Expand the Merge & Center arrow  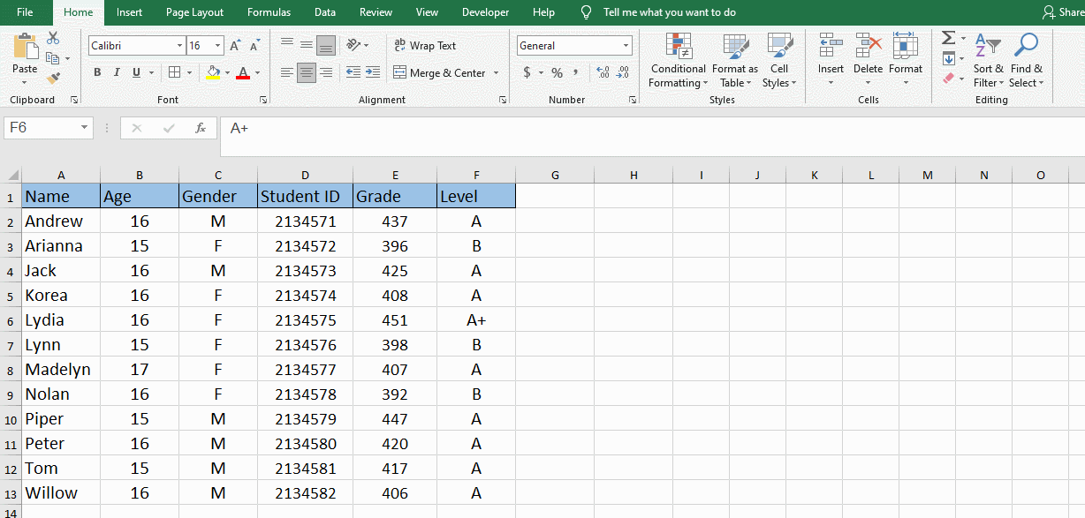coord(496,73)
